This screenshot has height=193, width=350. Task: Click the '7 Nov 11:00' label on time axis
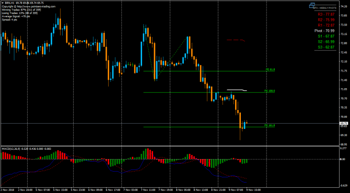tap(148, 190)
